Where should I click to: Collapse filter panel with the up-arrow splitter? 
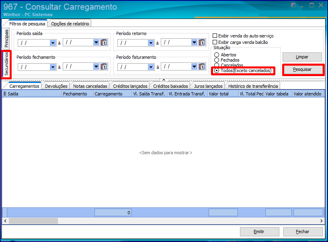[164, 80]
